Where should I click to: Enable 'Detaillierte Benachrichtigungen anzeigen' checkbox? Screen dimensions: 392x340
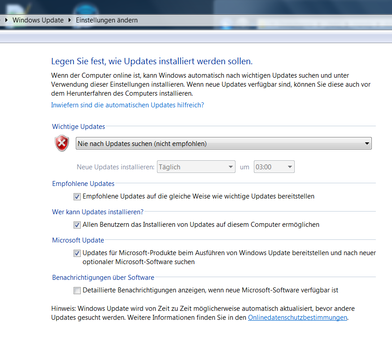click(77, 291)
